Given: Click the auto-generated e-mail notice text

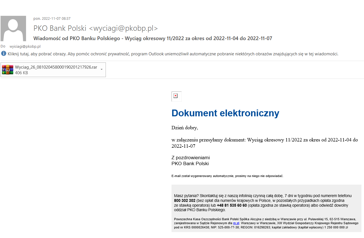Looking at the screenshot, I should click(227, 176).
